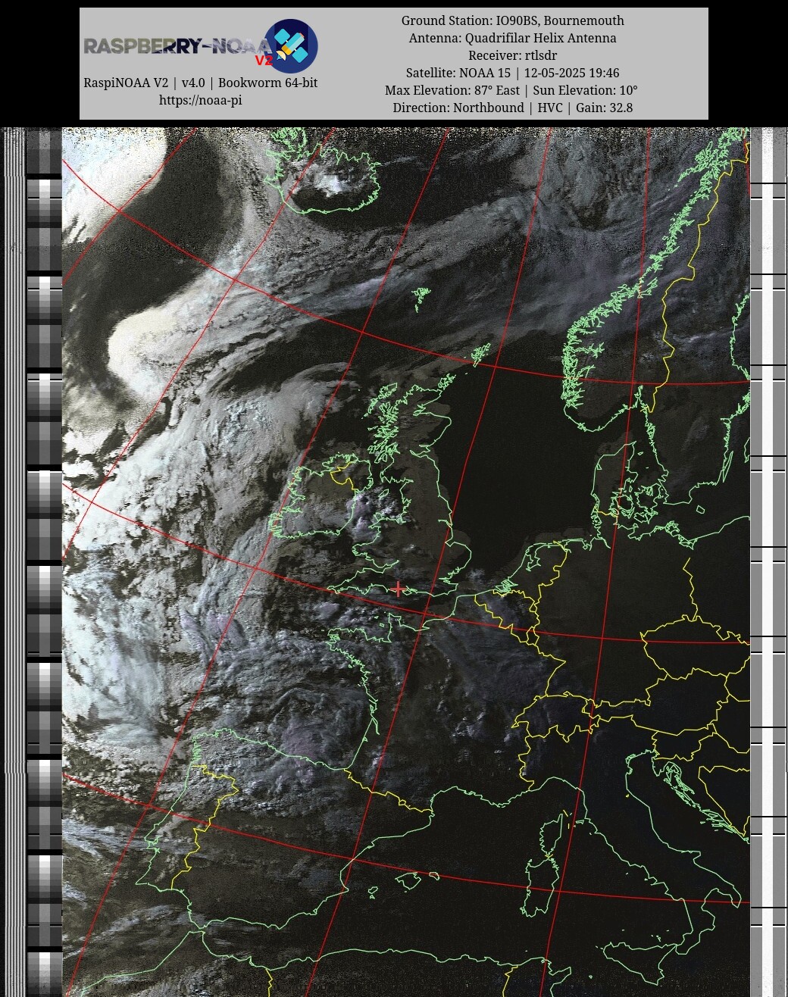788x997 pixels.
Task: Open the https://noaa-pi link text
Action: pyautogui.click(x=201, y=100)
